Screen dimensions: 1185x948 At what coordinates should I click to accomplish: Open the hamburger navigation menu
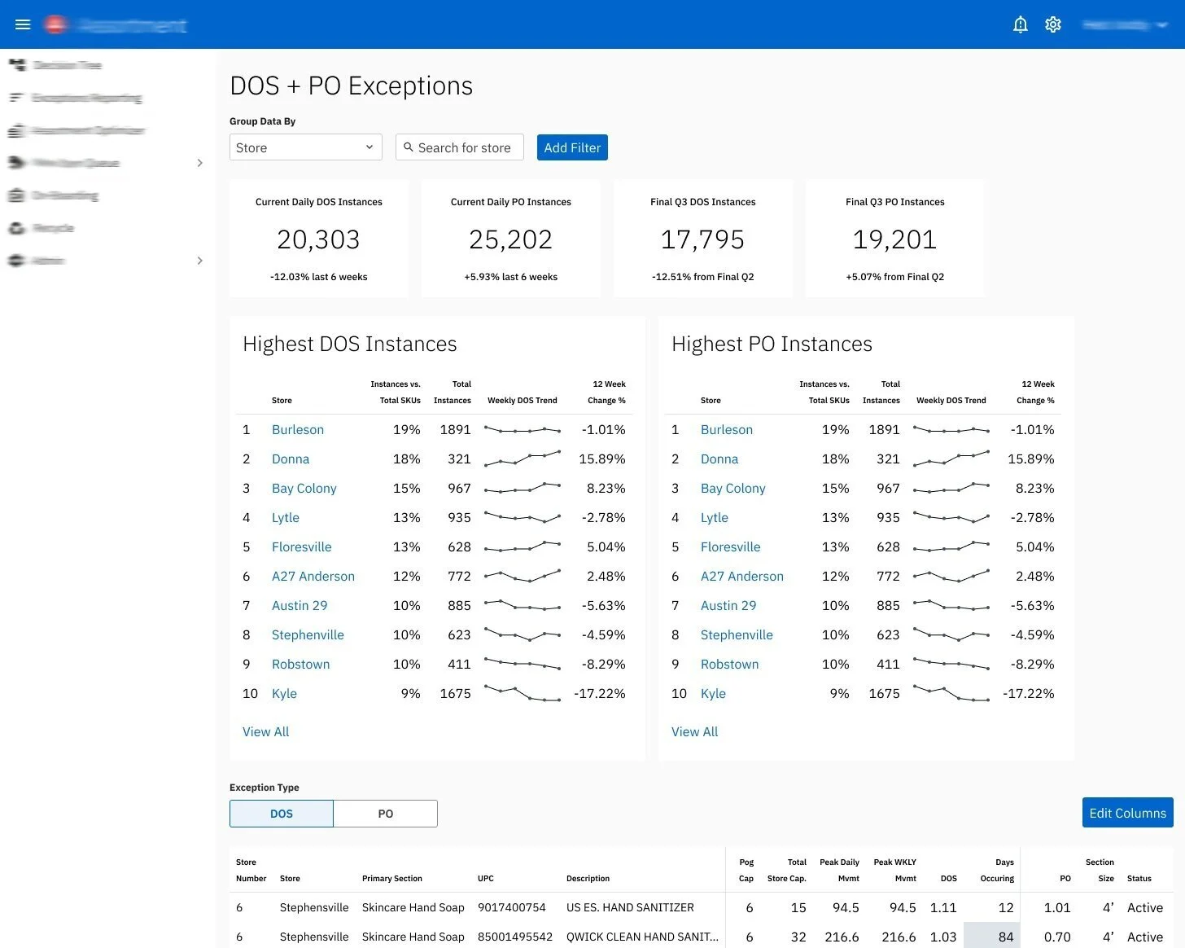pyautogui.click(x=23, y=24)
